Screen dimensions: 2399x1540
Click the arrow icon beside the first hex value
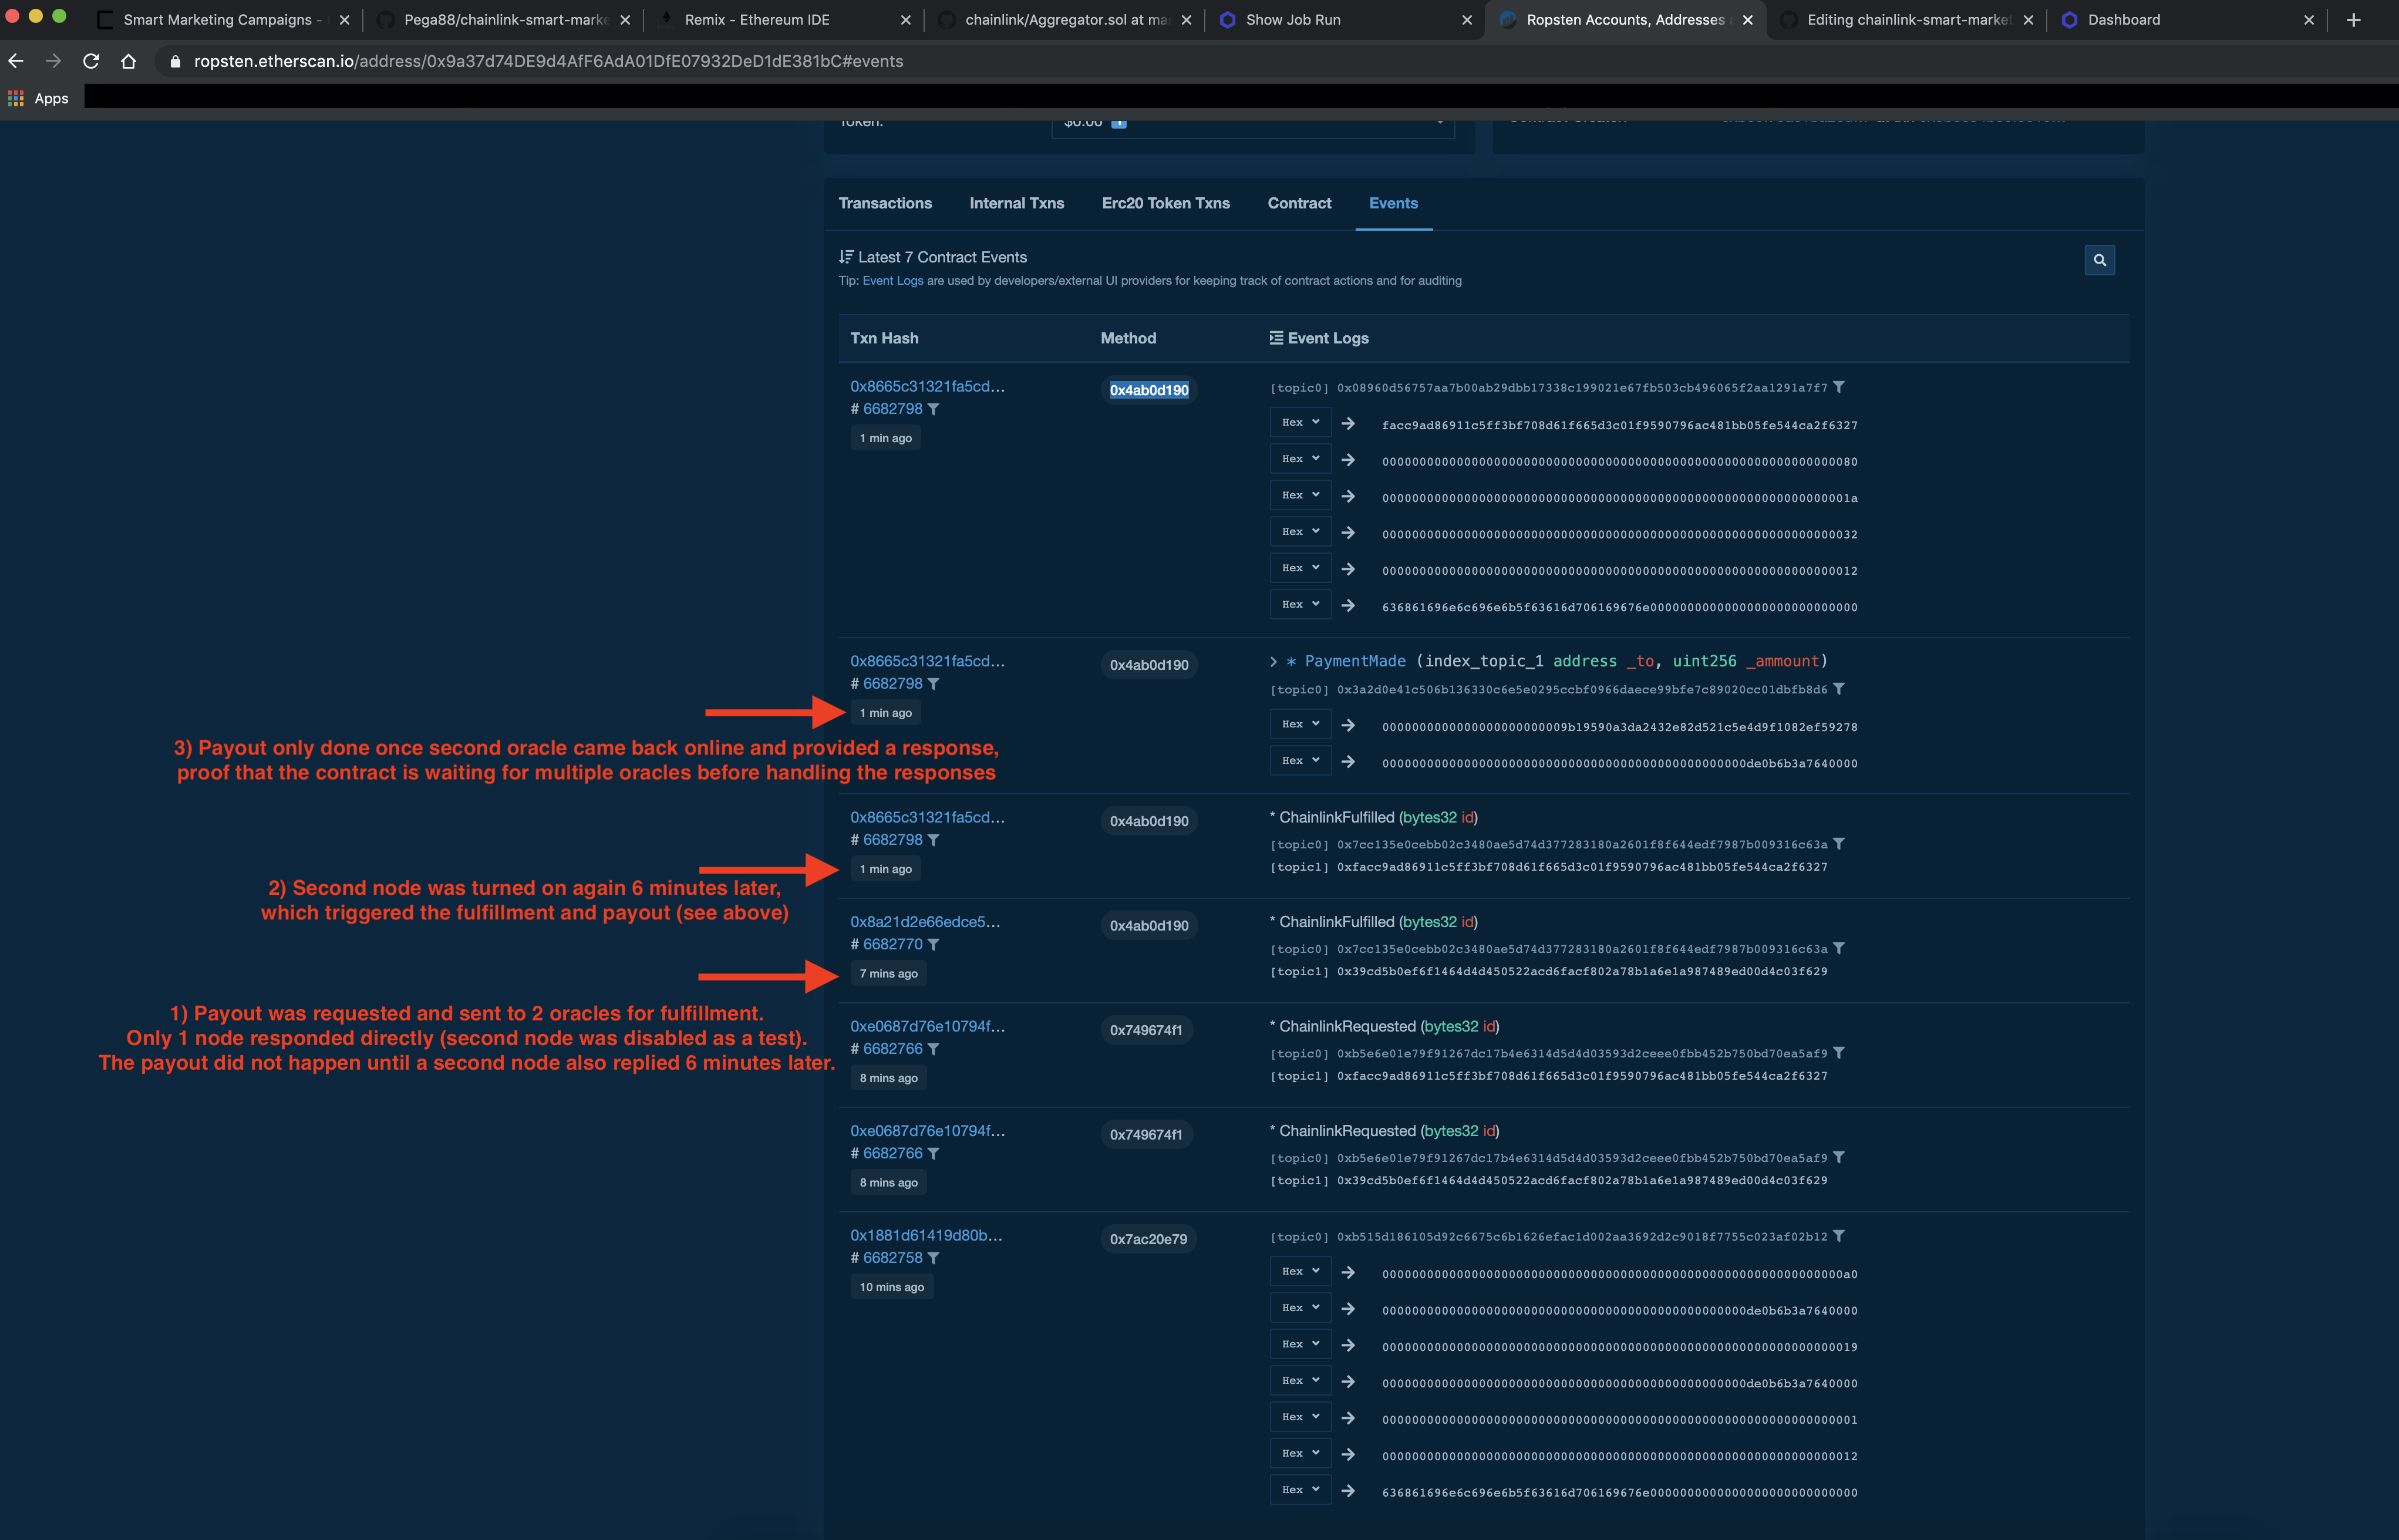point(1349,423)
